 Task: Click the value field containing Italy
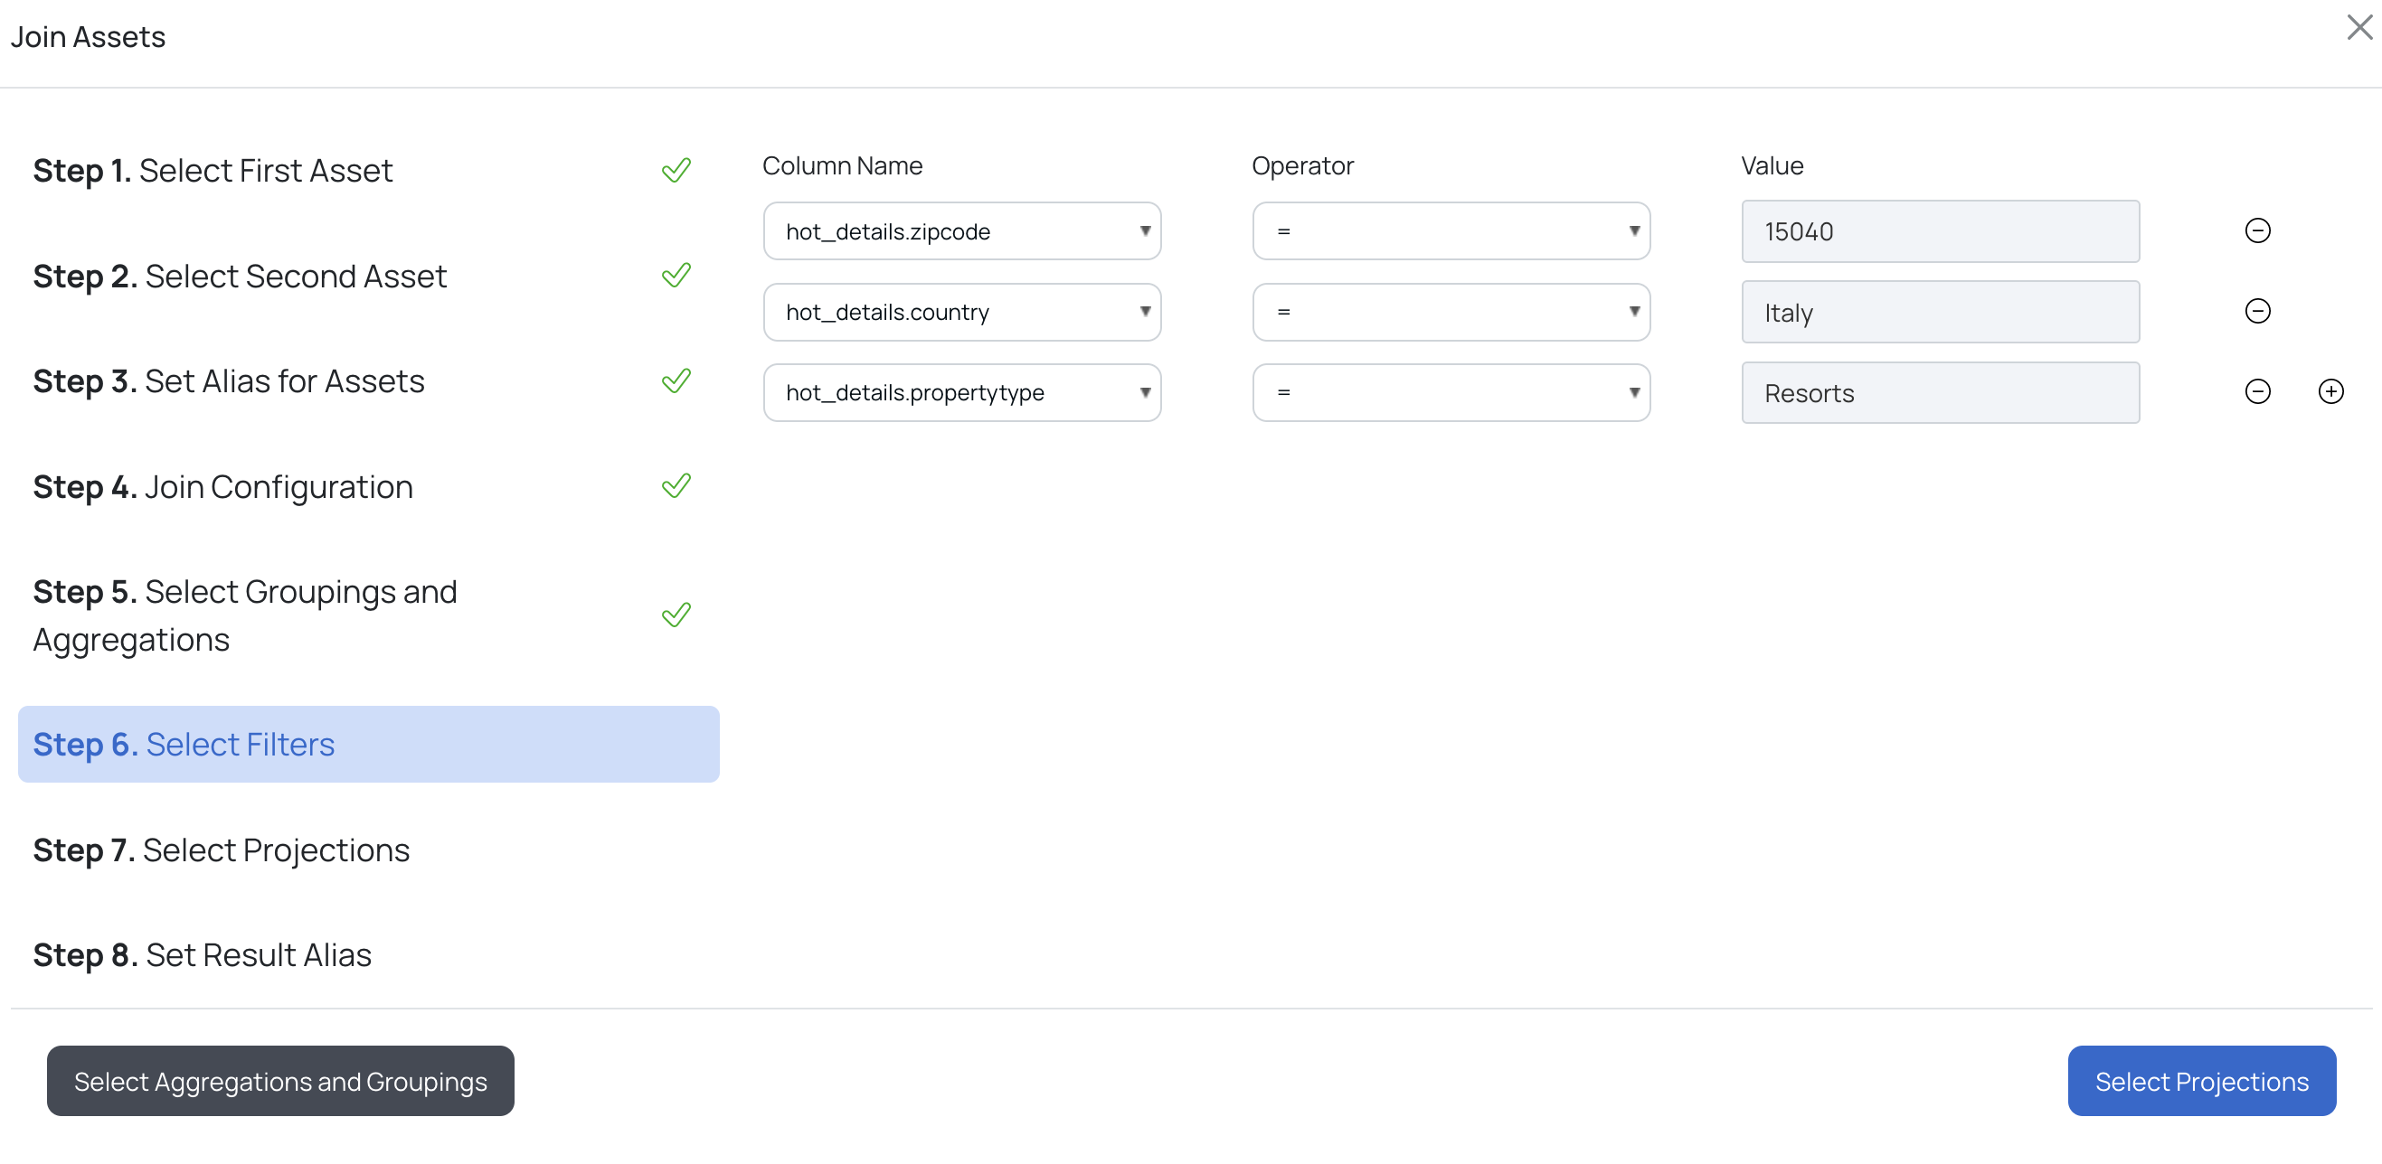[x=1940, y=313]
